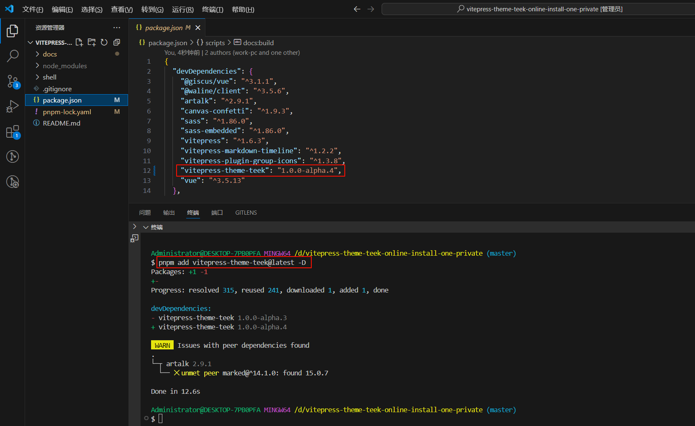This screenshot has width=695, height=426.
Task: Open pnpm-lock.yaml in explorer
Action: point(77,112)
